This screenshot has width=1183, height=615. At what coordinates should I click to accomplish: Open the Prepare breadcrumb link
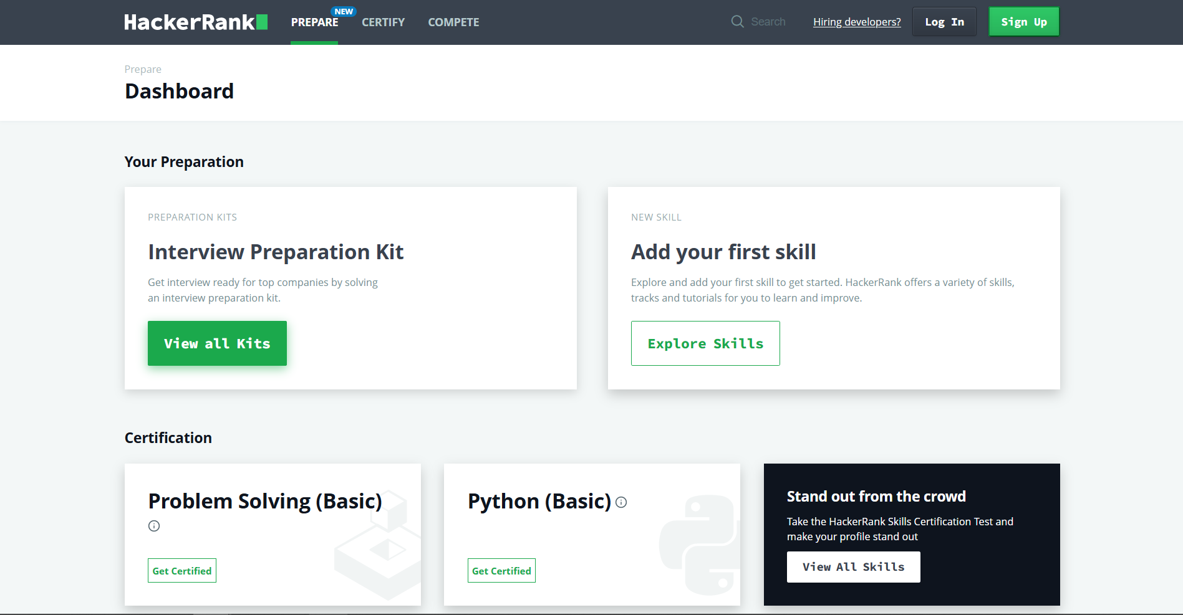[142, 69]
